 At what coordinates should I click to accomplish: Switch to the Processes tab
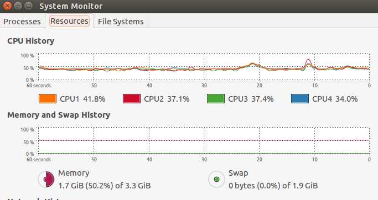click(x=22, y=22)
